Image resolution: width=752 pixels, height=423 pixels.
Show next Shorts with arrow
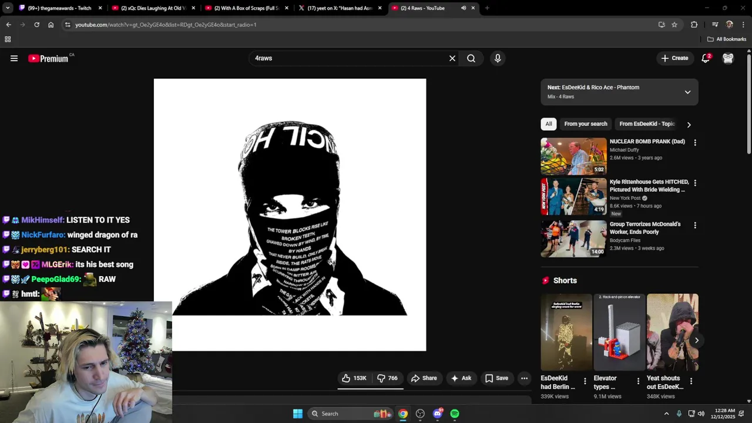697,340
